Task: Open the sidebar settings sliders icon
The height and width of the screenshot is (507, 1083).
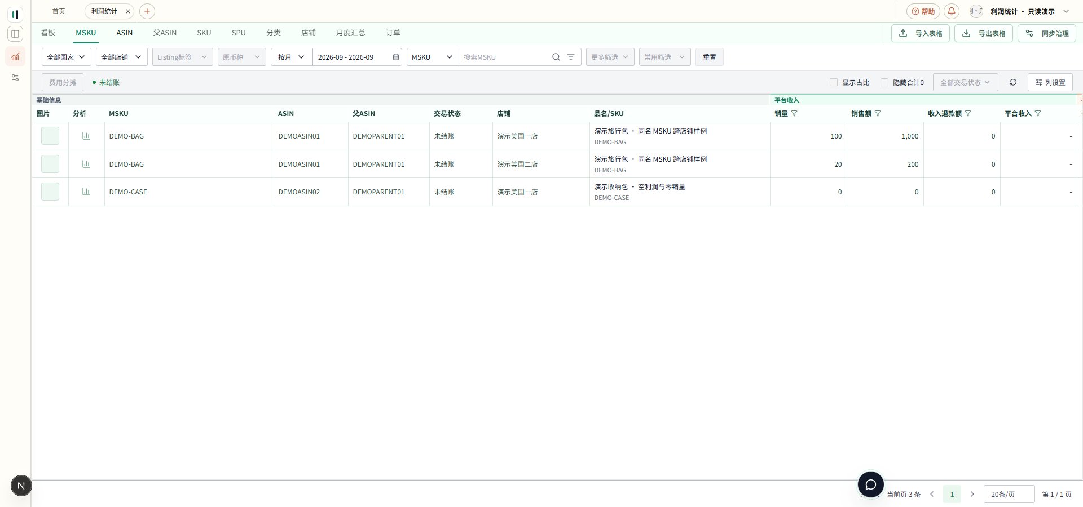Action: (x=15, y=78)
